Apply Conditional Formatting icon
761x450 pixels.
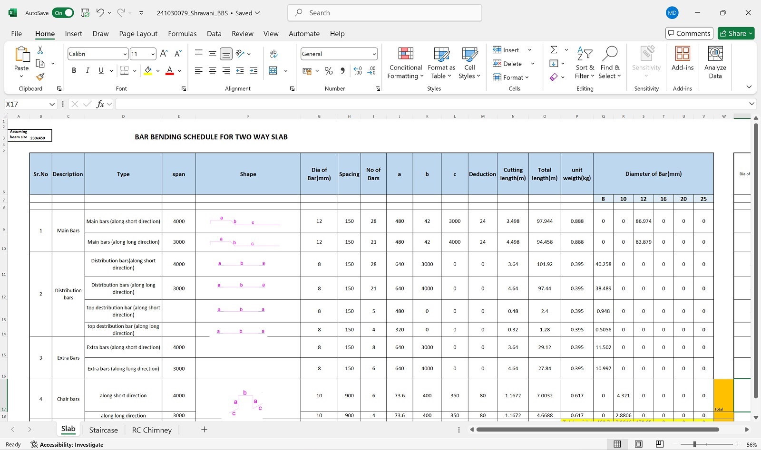tap(405, 53)
